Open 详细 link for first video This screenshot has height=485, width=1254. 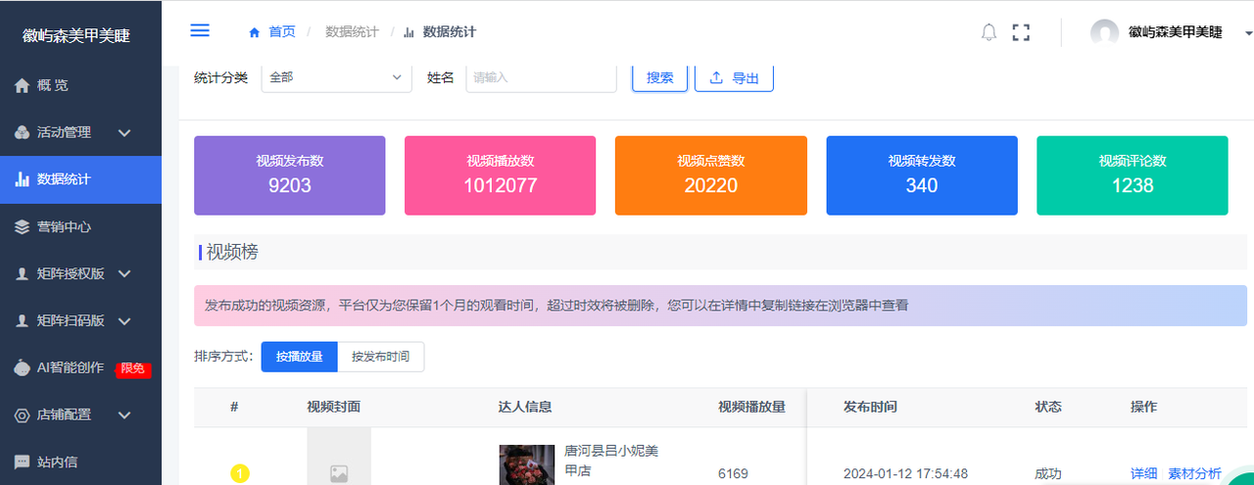pos(1143,473)
